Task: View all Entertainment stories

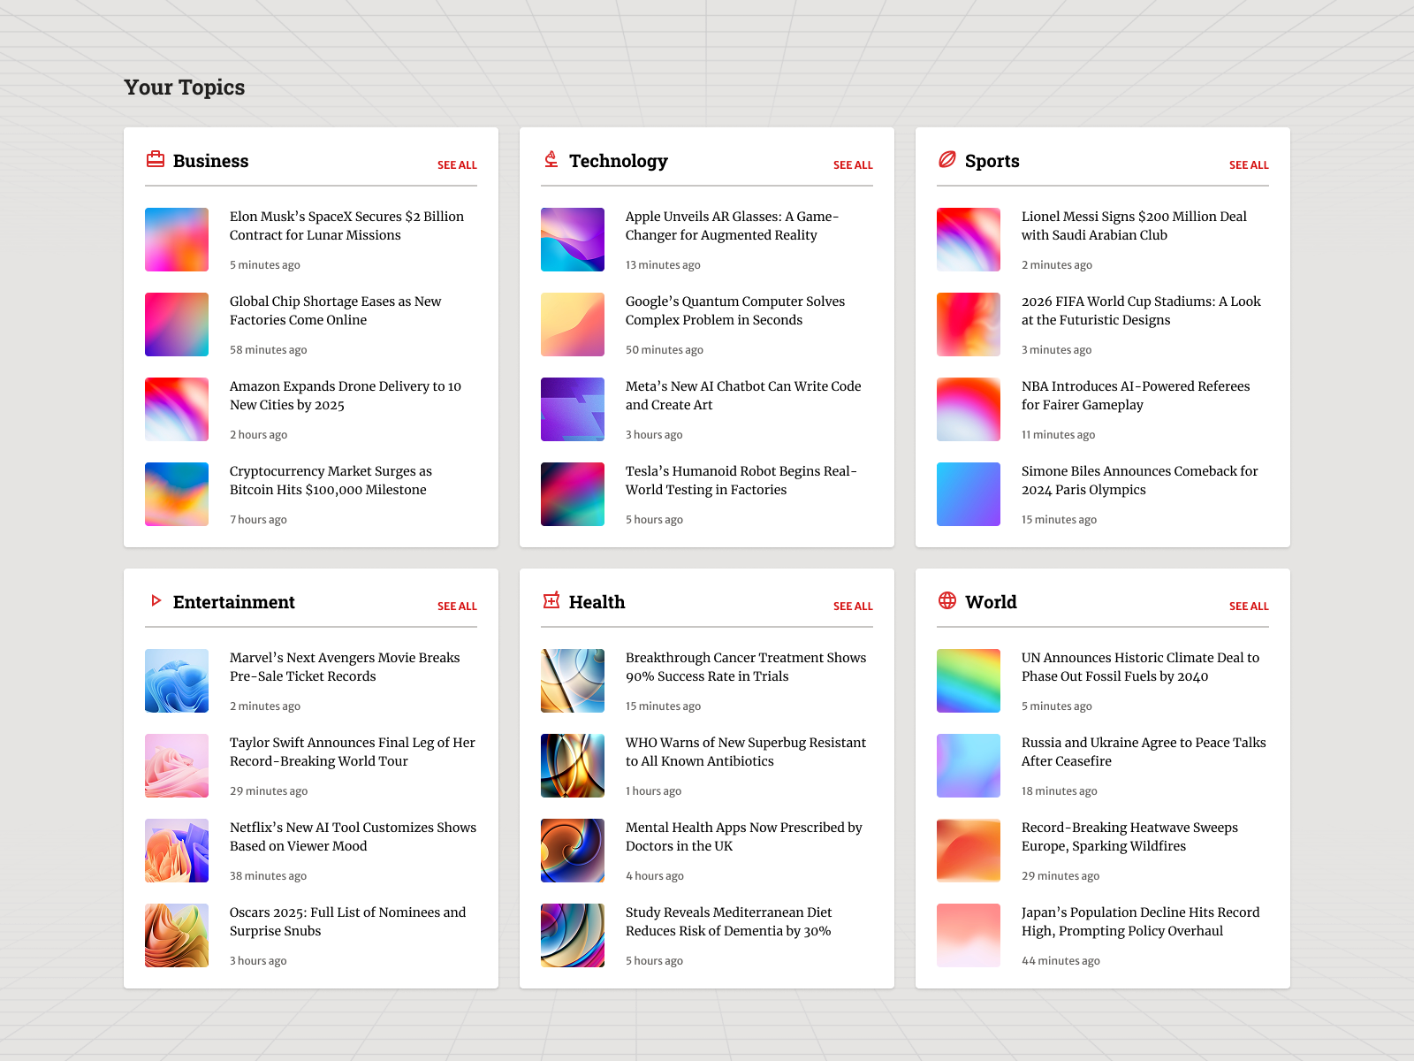Action: click(x=457, y=607)
